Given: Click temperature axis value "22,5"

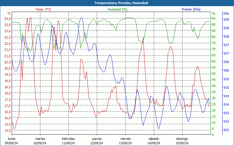Looking at the screenshot, I should coord(8,37).
